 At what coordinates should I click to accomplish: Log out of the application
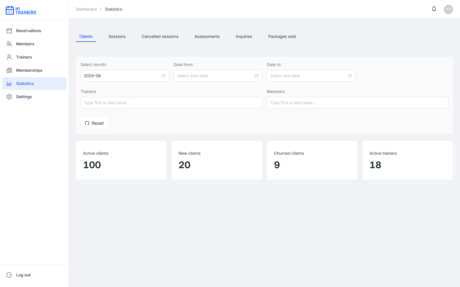pyautogui.click(x=34, y=275)
